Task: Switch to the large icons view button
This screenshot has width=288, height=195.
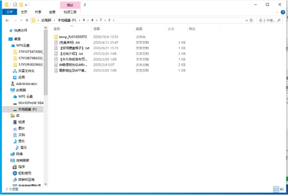Action: pyautogui.click(x=282, y=189)
